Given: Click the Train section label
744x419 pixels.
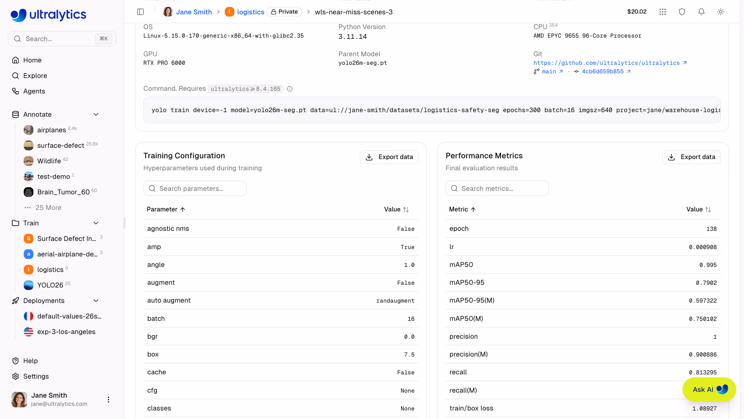Looking at the screenshot, I should click(x=31, y=223).
